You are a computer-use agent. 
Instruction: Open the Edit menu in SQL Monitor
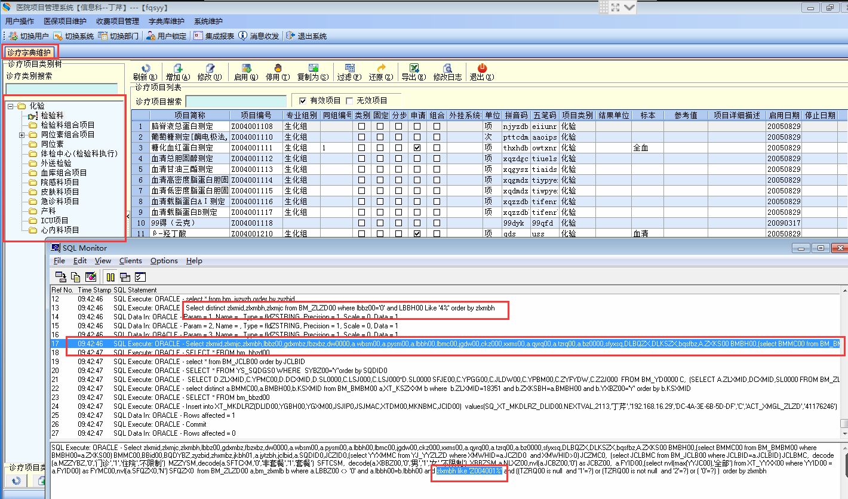coord(80,261)
